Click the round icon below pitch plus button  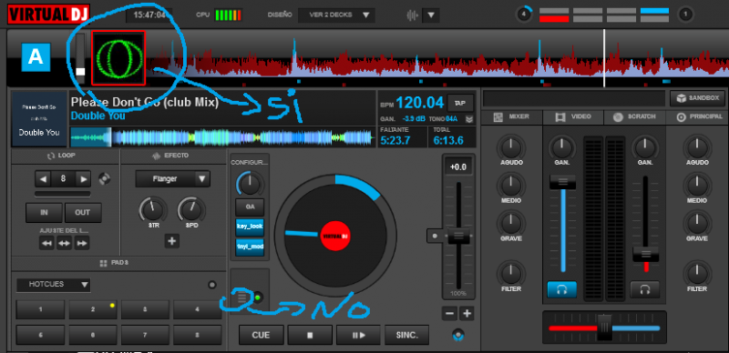pos(459,335)
